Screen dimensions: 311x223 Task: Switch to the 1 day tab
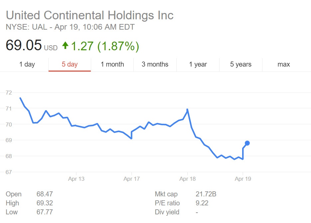click(27, 65)
